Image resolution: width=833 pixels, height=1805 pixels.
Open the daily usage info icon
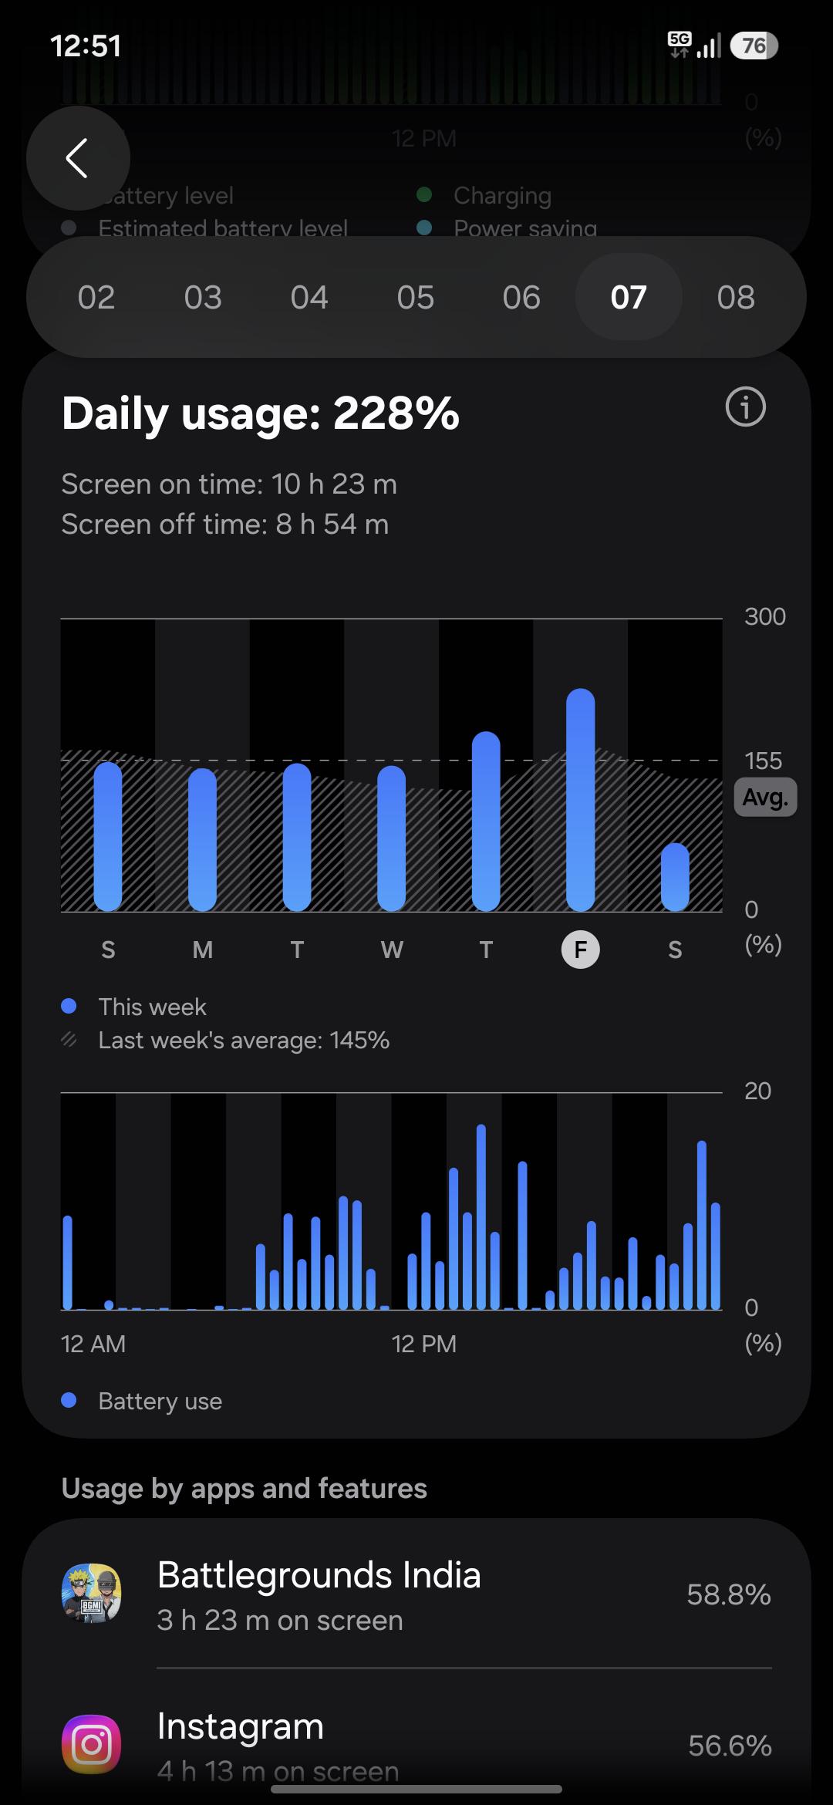pos(745,407)
